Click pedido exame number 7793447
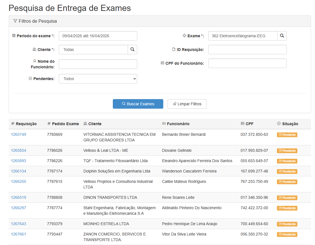Screen dimensions: 315x245 click(55, 234)
